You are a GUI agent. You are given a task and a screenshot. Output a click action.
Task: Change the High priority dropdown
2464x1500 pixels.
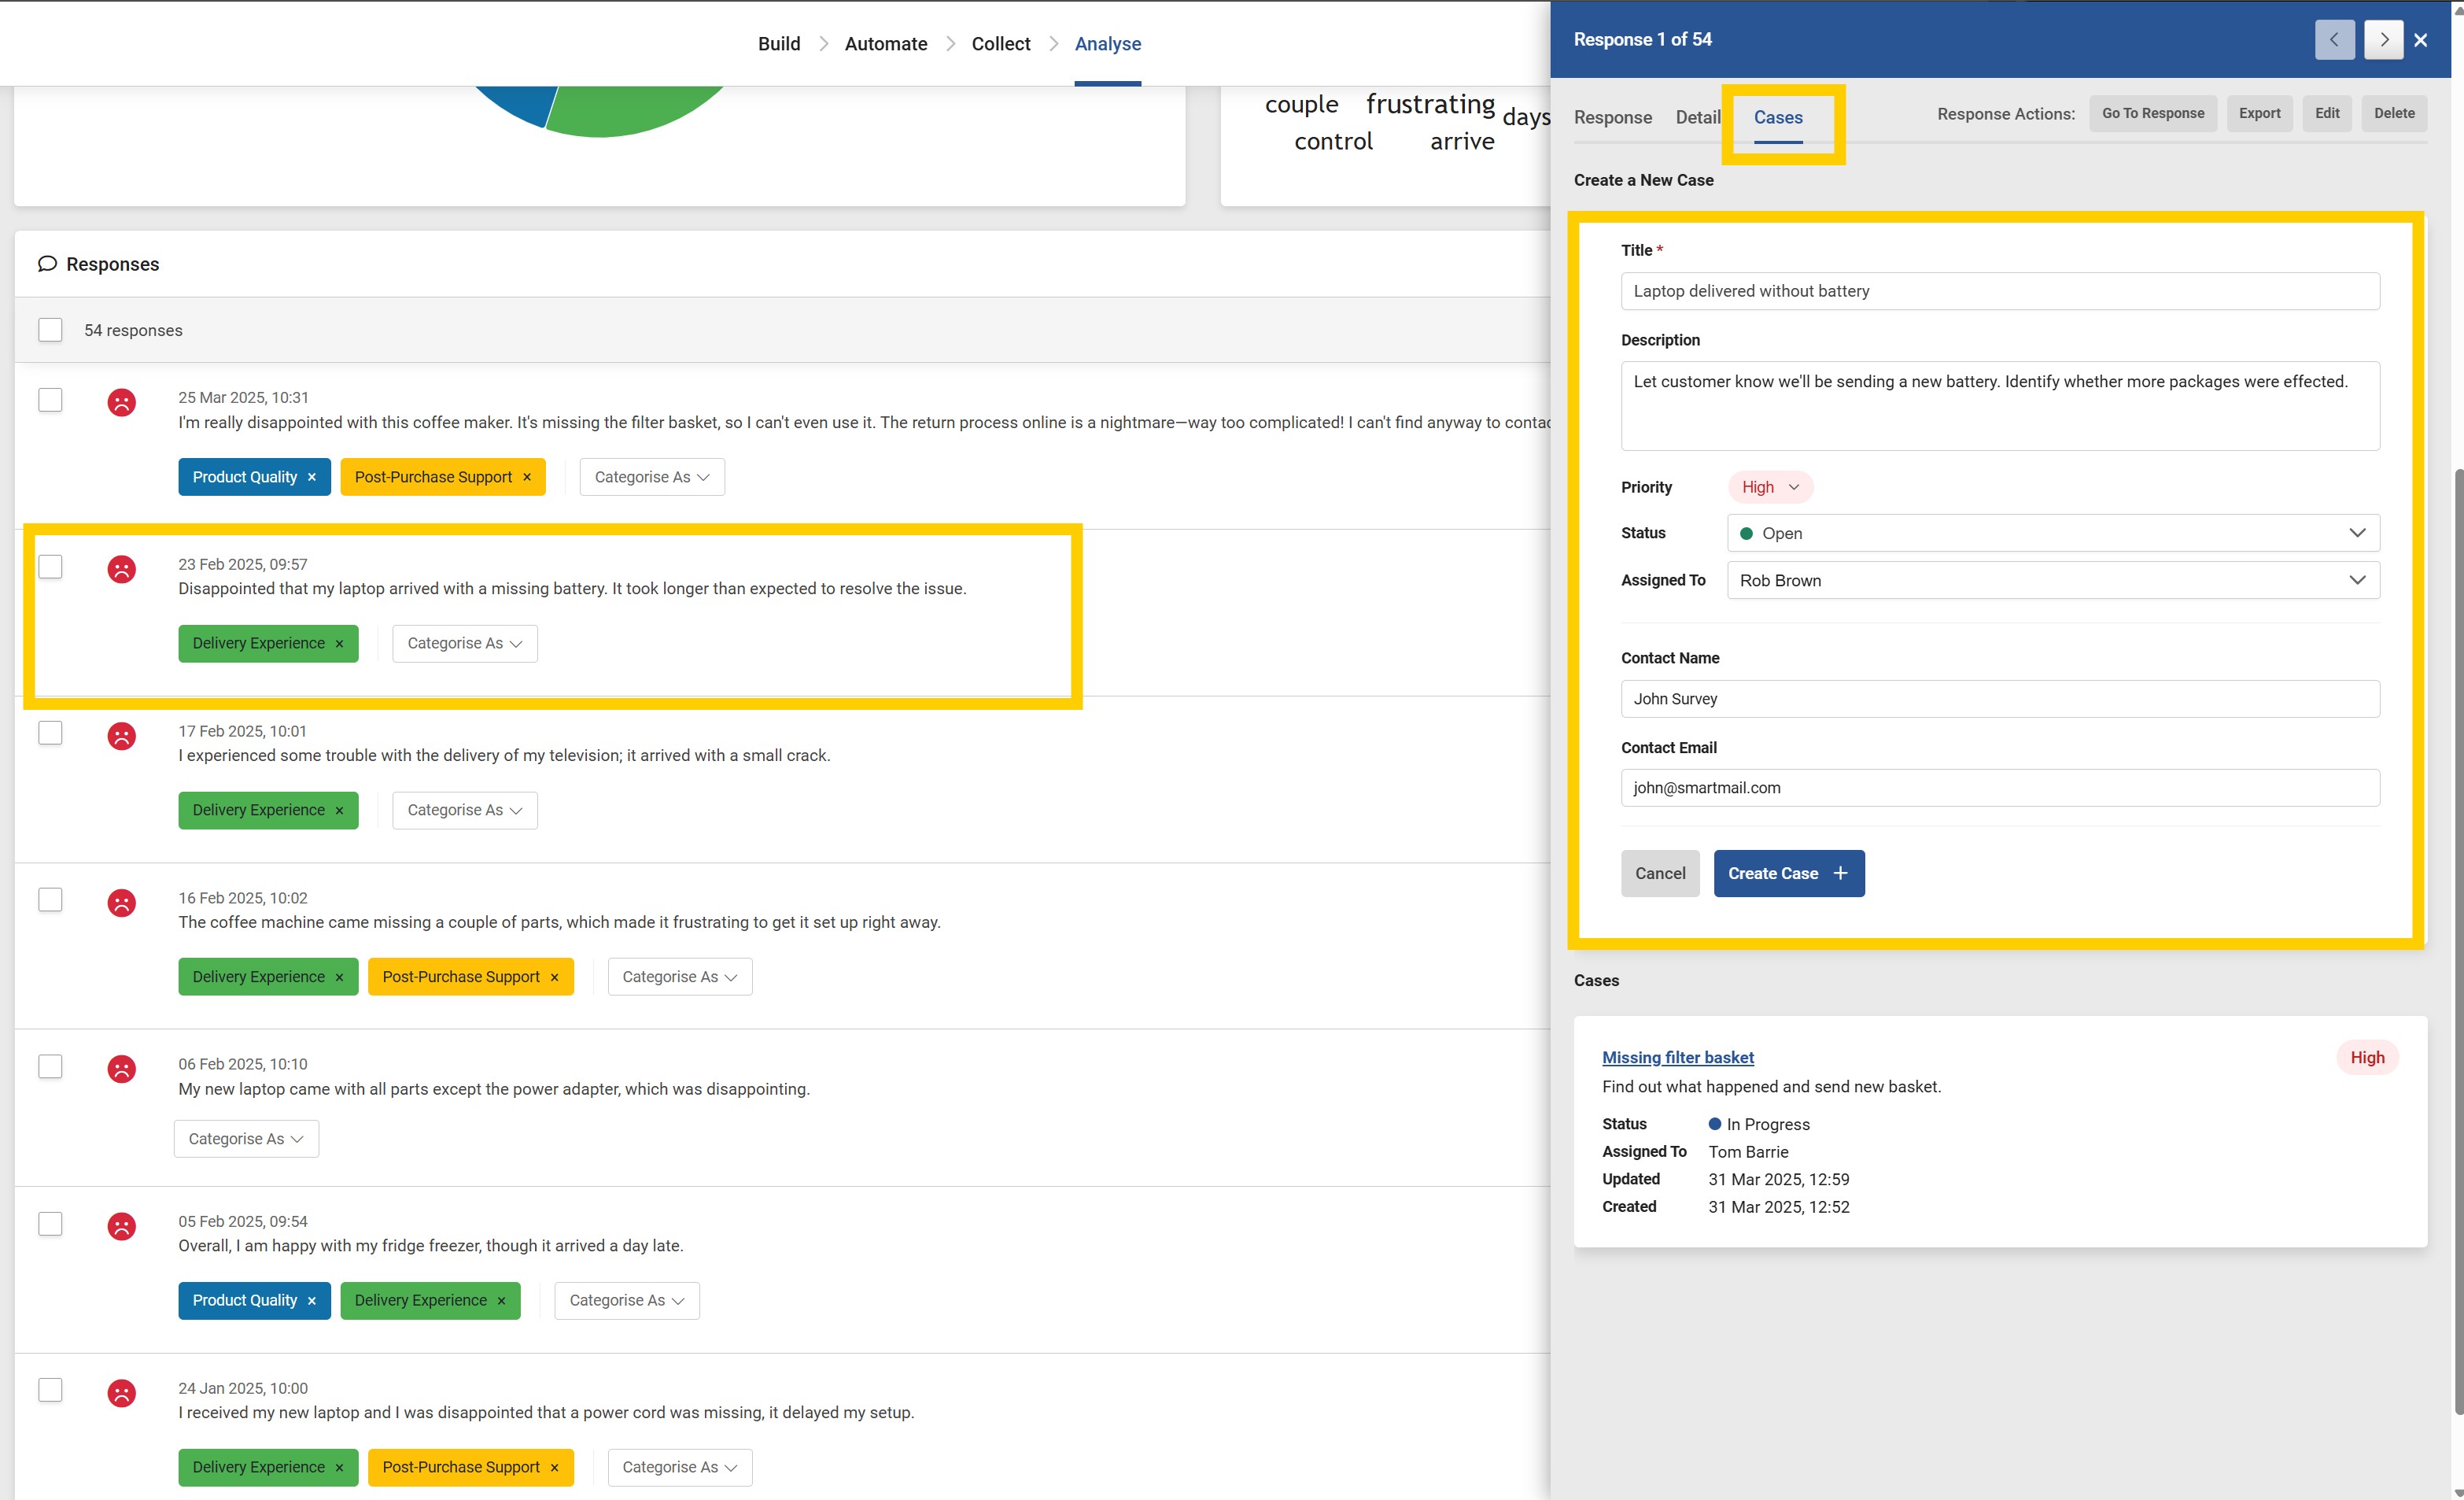(x=1770, y=487)
